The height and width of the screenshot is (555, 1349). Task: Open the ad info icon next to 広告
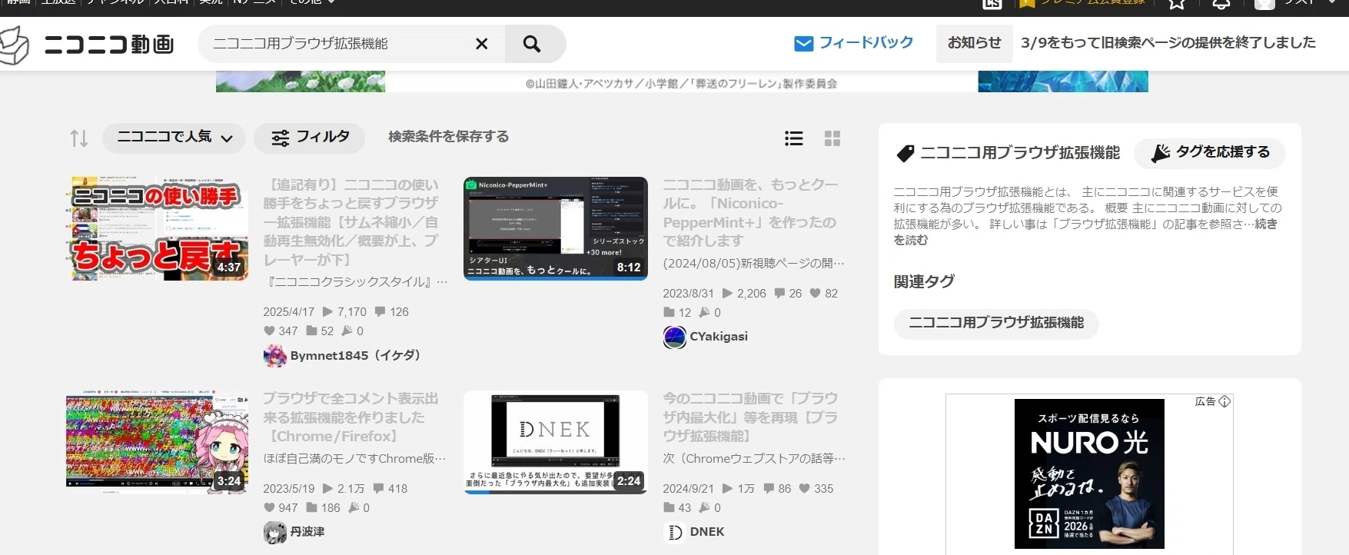tap(1225, 401)
